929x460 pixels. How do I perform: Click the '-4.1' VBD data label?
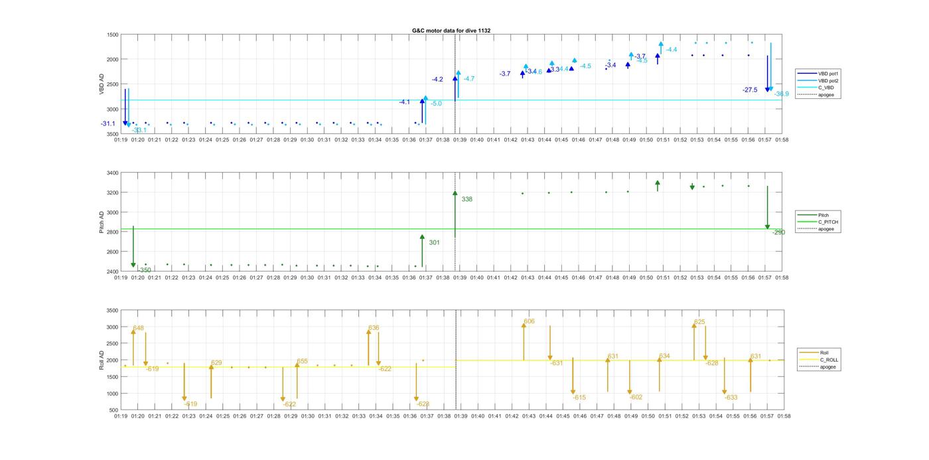[x=405, y=102]
